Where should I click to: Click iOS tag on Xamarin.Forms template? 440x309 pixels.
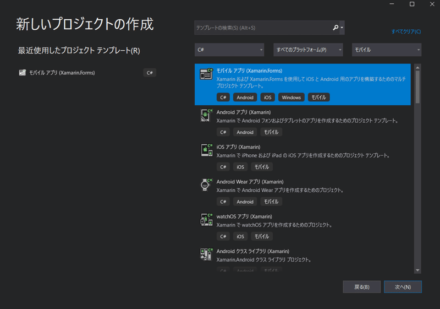268,97
